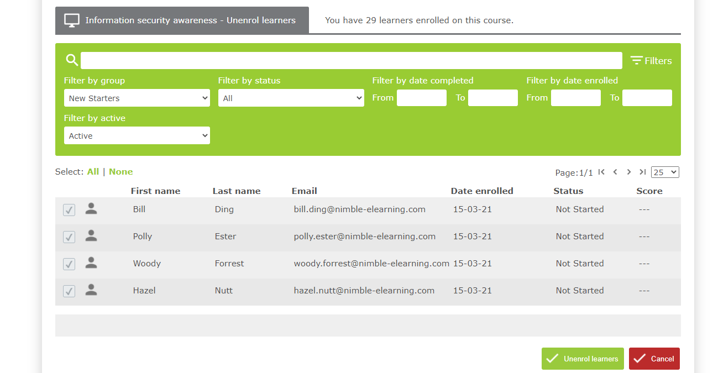Uncheck Hazel Nutt's selection checkbox
This screenshot has height=373, width=713.
(x=69, y=291)
